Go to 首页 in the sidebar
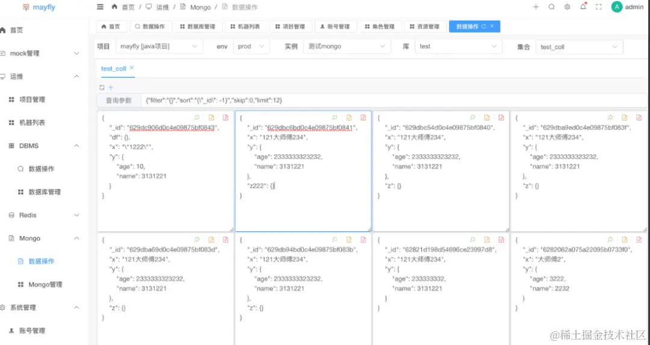This screenshot has width=650, height=345. (17, 30)
